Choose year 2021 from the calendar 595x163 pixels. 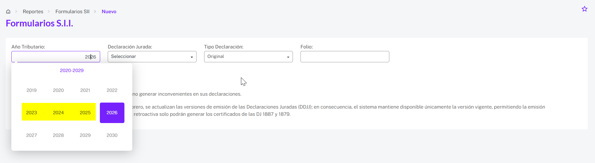coord(85,90)
